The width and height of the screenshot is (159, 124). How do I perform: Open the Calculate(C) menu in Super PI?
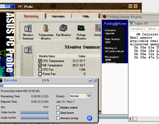pos(138,29)
